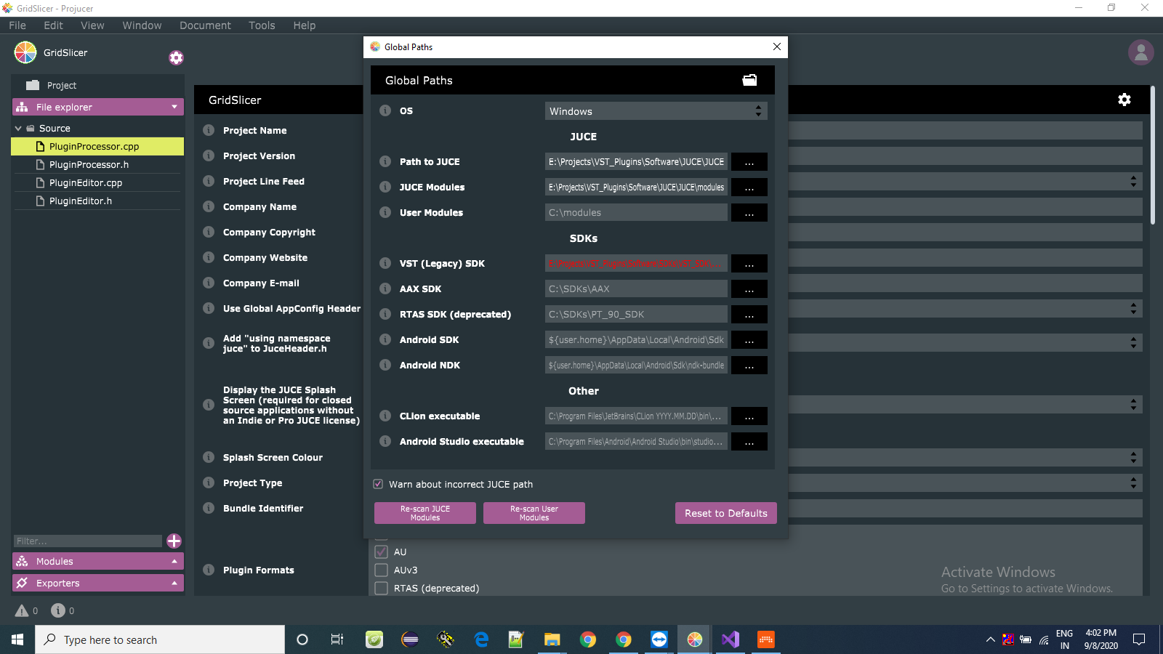The width and height of the screenshot is (1163, 654).
Task: Select PluginEditor.cpp in the file tree
Action: 97,182
